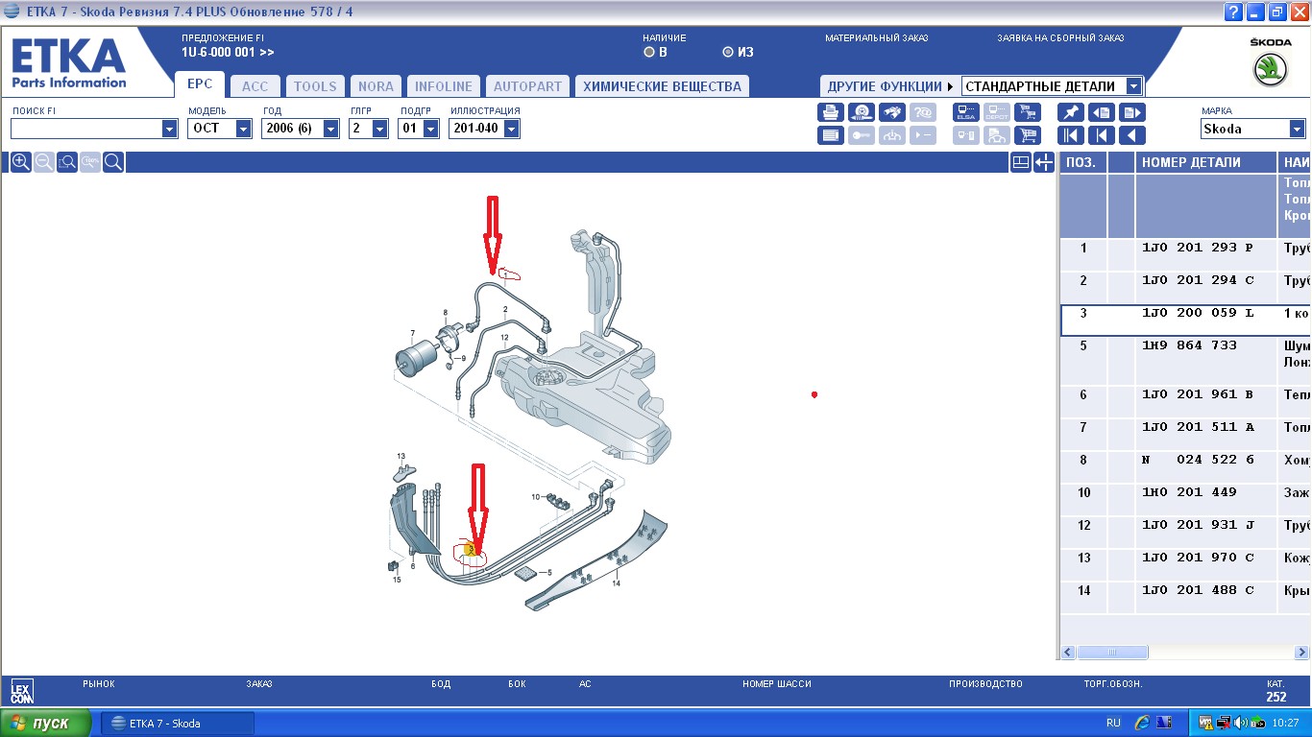Click the zoom-to-area magnifier icon
Viewport: 1312px width, 737px height.
coord(67,162)
